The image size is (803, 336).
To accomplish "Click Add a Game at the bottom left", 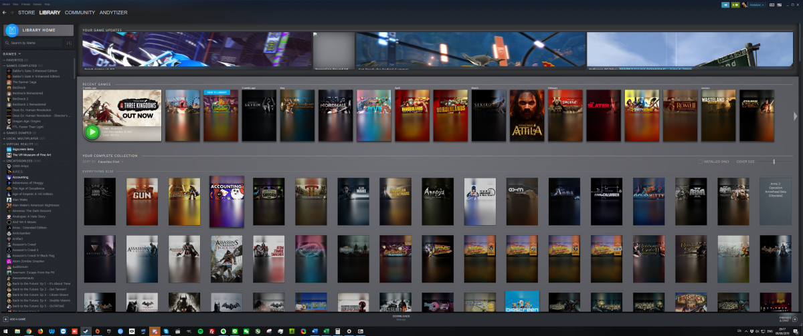I will [x=15, y=319].
